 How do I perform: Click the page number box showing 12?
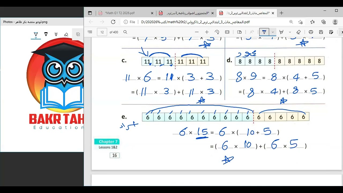click(x=102, y=32)
